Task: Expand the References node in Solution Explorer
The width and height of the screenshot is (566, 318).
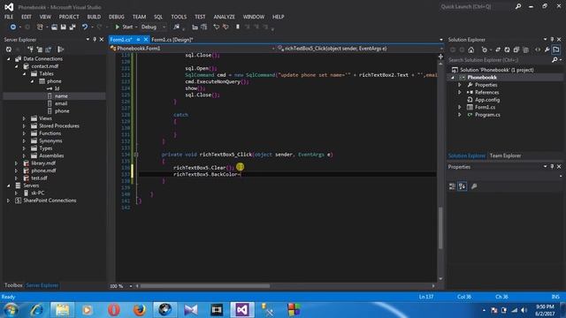Action: tap(460, 92)
